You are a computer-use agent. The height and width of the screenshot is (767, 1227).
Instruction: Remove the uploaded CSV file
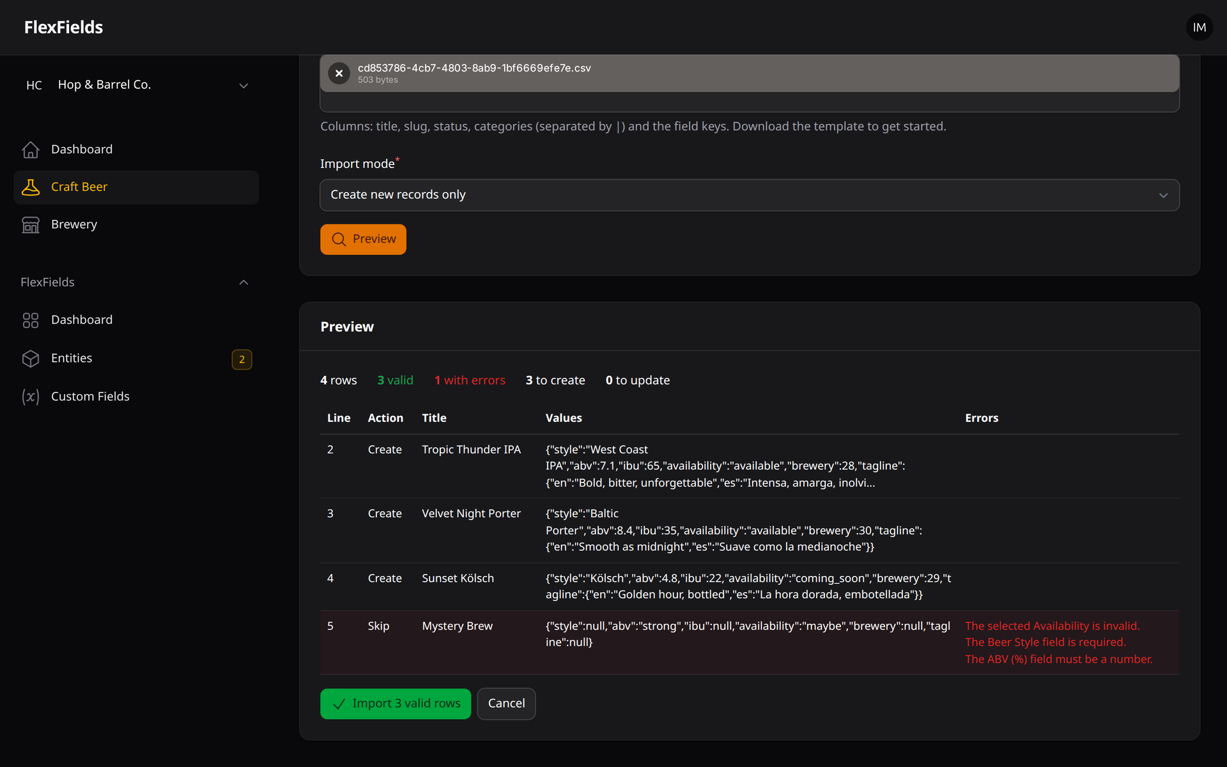click(339, 74)
